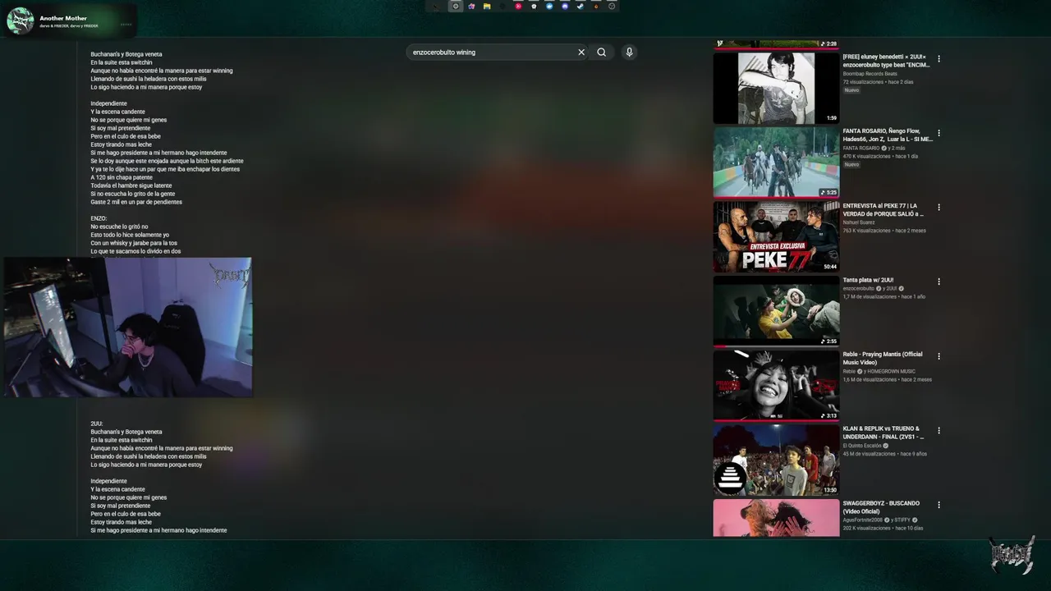The height and width of the screenshot is (591, 1051).
Task: Click '45 M de visualizaciones' view count
Action: (x=870, y=454)
